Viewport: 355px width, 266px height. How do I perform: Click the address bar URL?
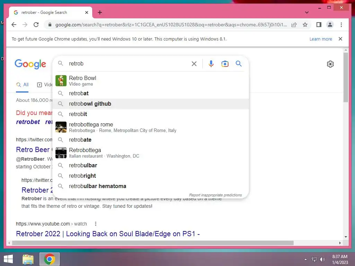[171, 25]
